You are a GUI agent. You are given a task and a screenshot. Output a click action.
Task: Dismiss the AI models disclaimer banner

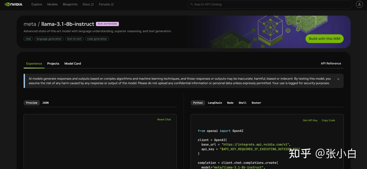(338, 79)
